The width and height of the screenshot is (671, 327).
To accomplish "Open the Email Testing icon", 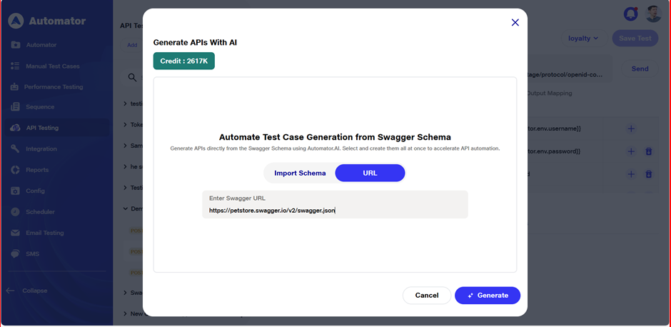I will click(x=15, y=233).
